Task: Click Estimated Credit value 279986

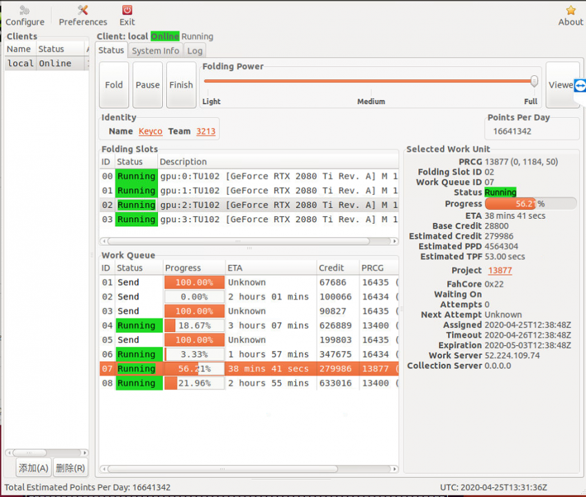Action: (499, 236)
